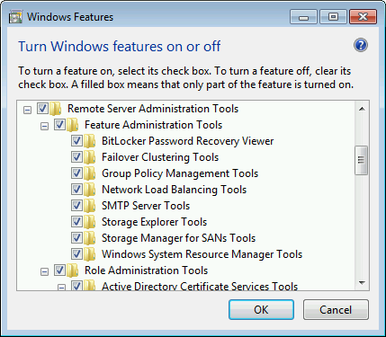Collapse Remote Server Administration Tools node
This screenshot has height=337, width=386.
pos(27,111)
